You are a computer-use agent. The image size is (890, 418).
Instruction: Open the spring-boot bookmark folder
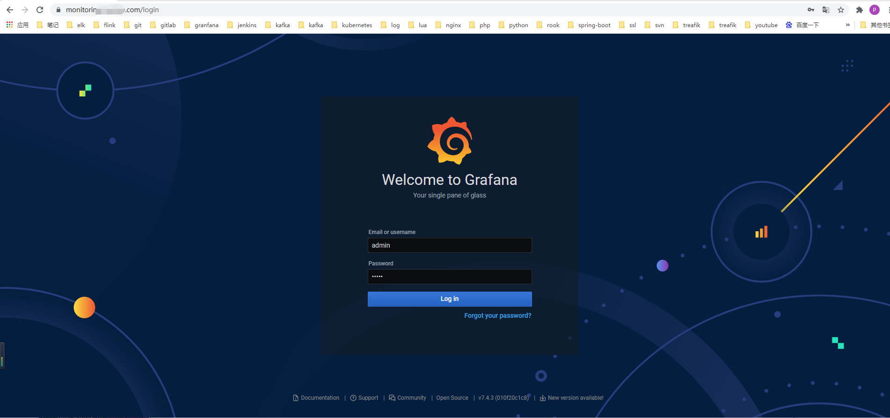coord(589,25)
